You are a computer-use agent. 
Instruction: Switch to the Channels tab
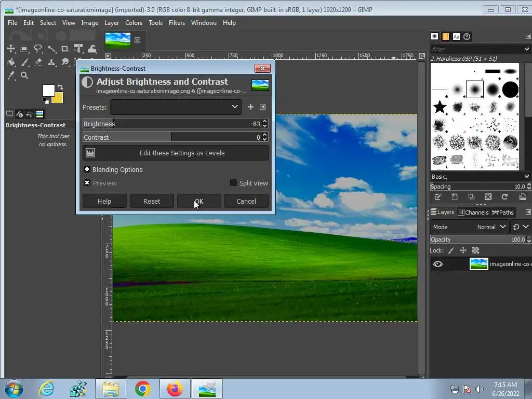coord(473,212)
